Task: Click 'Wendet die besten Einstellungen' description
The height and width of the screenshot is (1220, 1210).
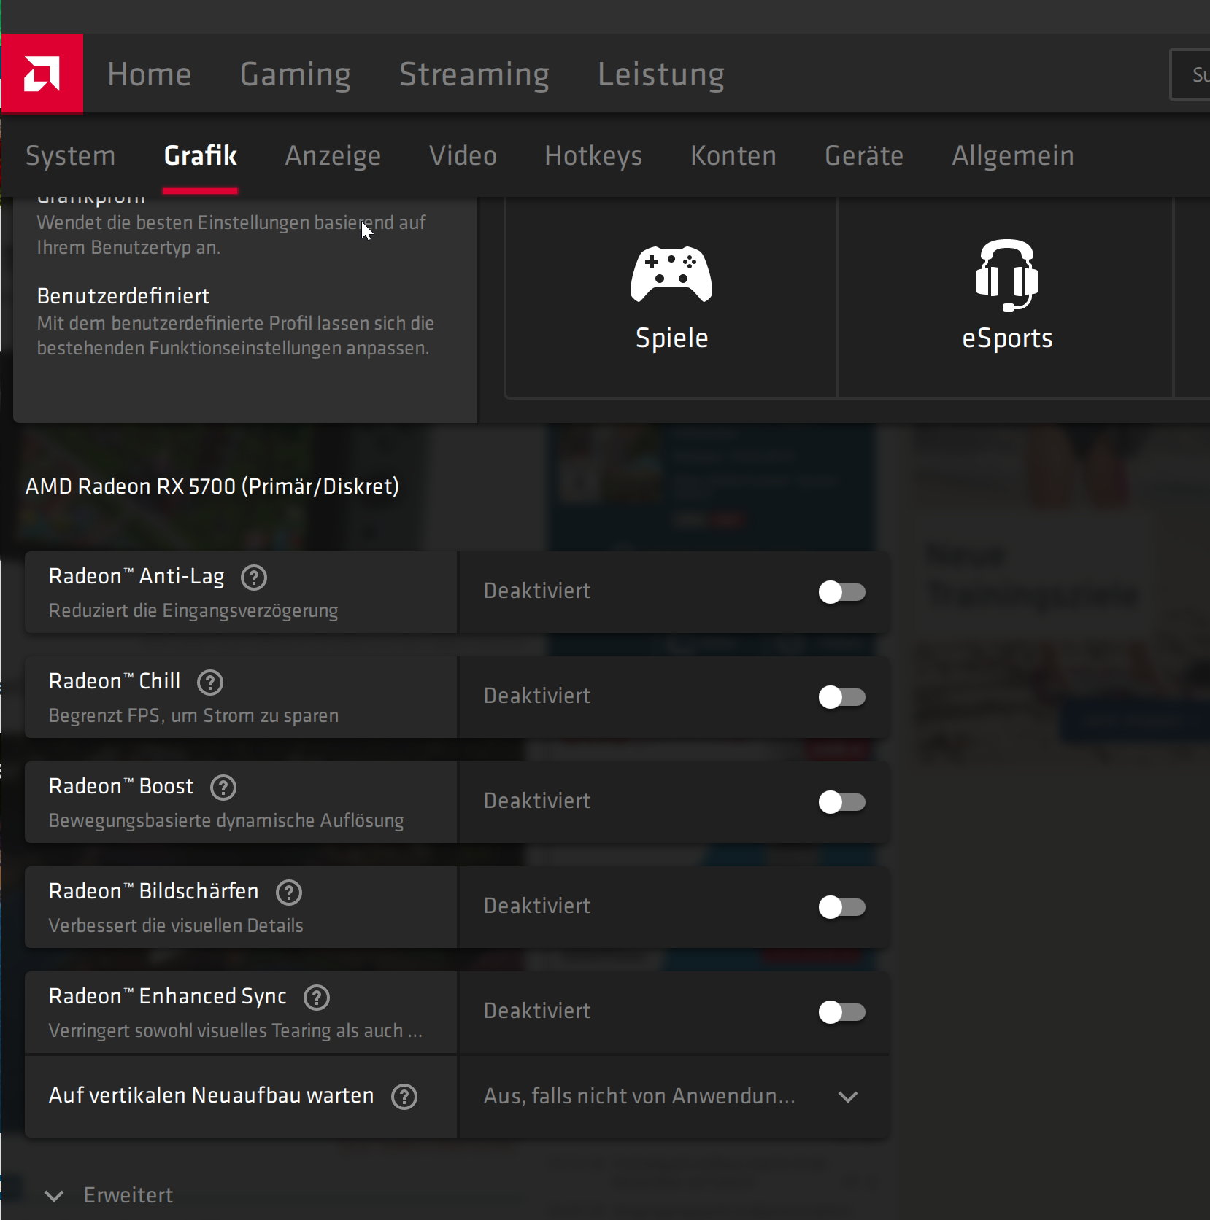Action: pyautogui.click(x=231, y=235)
